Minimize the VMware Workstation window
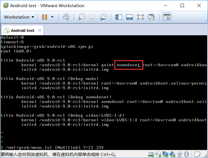This screenshot has height=158, width=208. click(x=166, y=5)
